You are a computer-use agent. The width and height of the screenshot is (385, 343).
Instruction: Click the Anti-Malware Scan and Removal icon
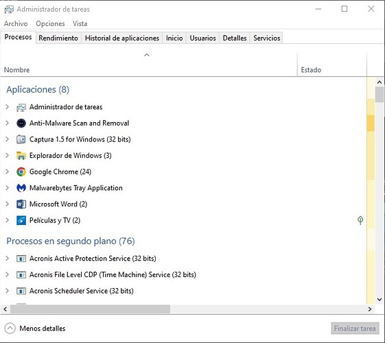(21, 123)
